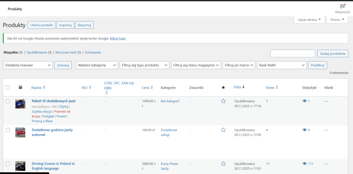Screen dimensions: 353x174
Task: Open thumbnail of Pakiet 10 dodatkowych jazd
Action: tap(20, 104)
